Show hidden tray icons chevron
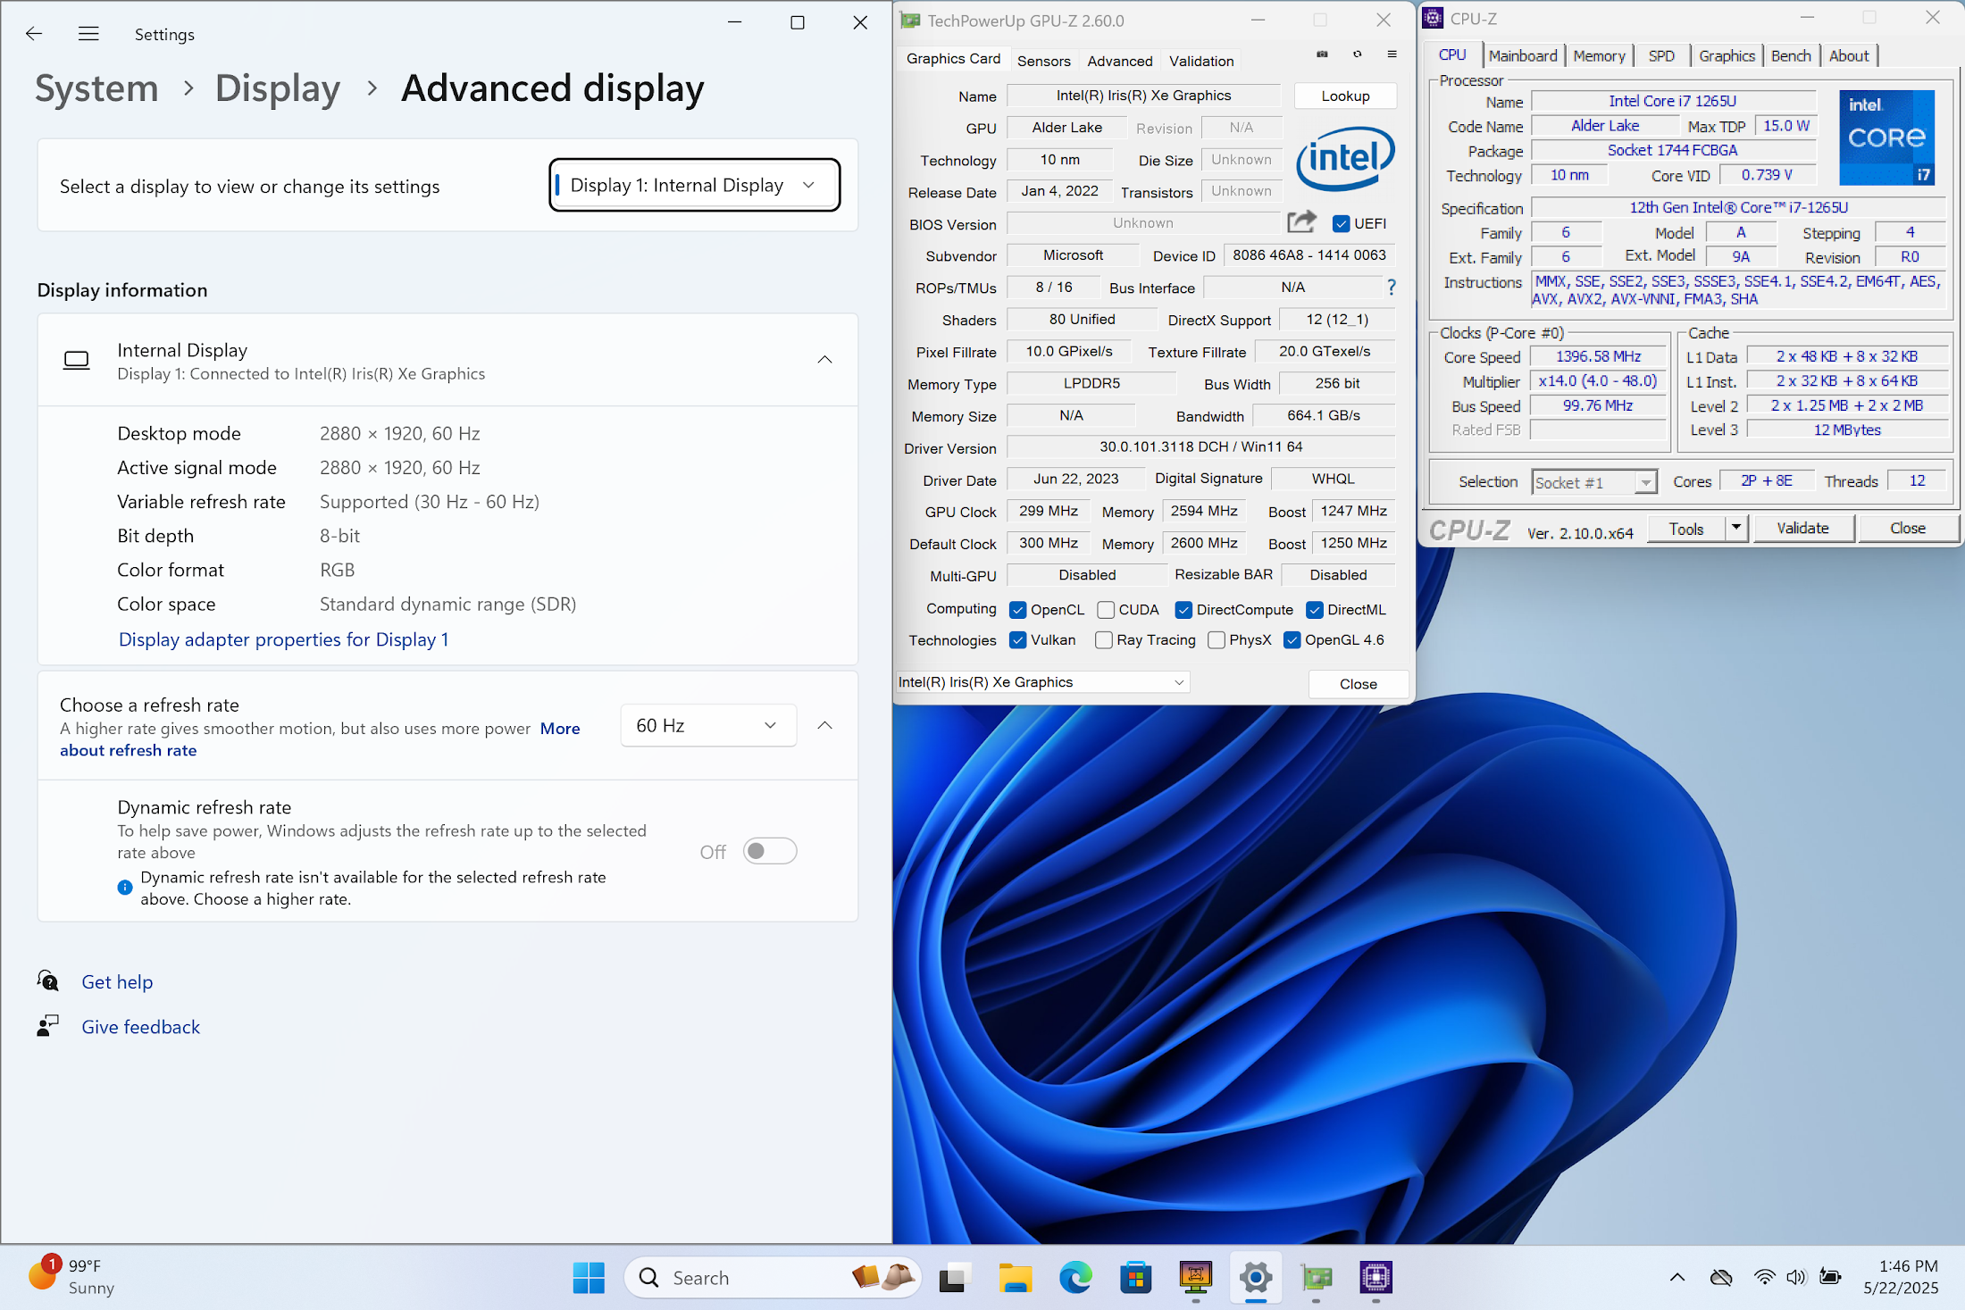 coord(1677,1277)
